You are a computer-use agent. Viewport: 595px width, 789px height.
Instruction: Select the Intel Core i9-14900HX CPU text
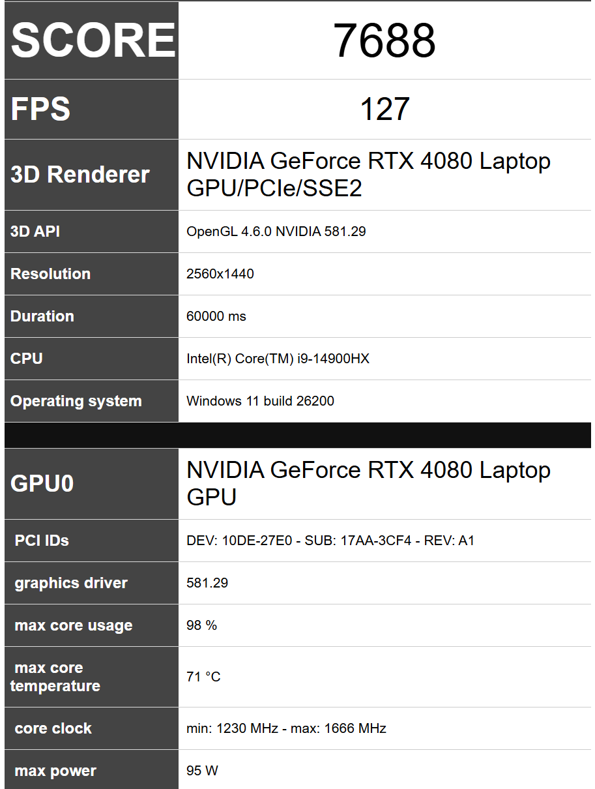278,359
